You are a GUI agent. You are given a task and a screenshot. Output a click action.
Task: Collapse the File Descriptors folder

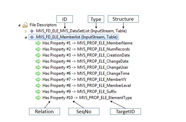[19, 25]
